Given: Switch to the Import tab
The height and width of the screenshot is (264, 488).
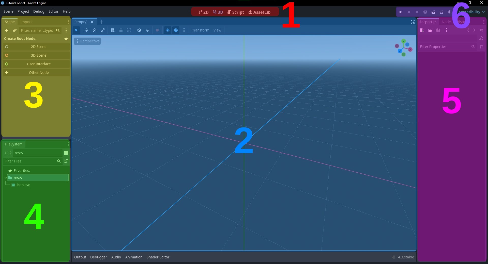Looking at the screenshot, I should [x=26, y=22].
